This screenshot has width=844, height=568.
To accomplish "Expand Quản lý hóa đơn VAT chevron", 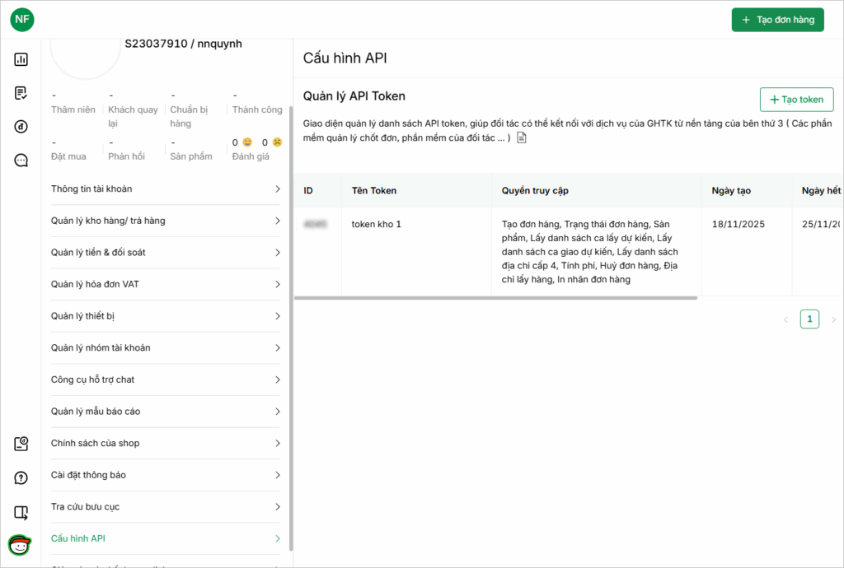I will click(278, 285).
